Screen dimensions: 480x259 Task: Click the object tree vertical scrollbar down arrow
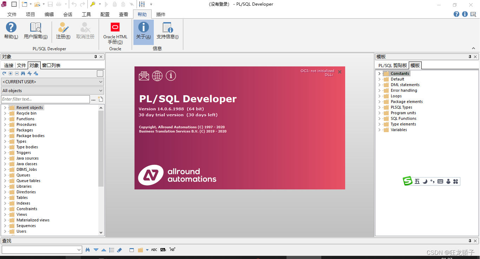pos(101,232)
